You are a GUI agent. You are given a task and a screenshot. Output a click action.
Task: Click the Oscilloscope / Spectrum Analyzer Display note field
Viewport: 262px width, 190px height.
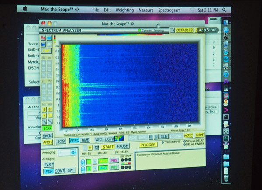click(x=170, y=160)
